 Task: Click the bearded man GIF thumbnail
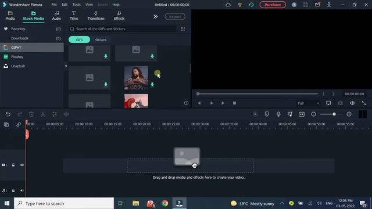tap(136, 78)
